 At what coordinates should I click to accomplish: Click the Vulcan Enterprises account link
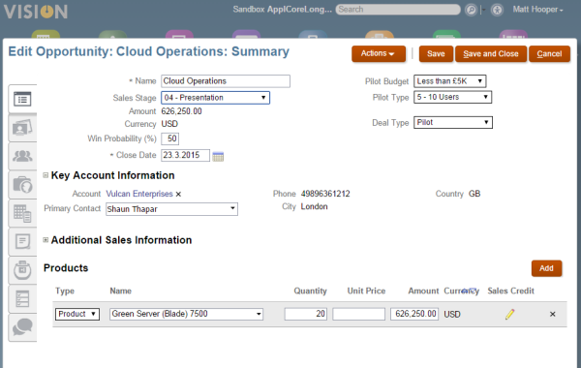point(139,194)
